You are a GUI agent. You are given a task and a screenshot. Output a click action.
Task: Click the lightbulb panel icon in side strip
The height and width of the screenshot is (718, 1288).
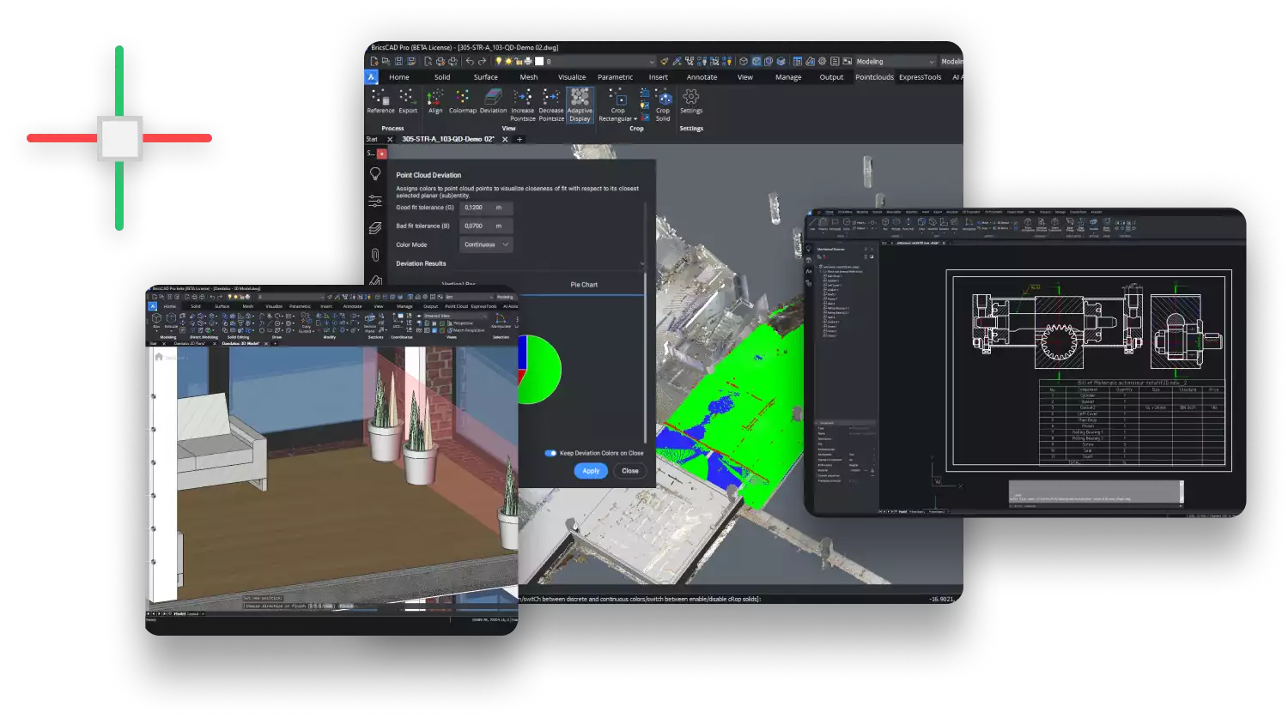(x=375, y=174)
